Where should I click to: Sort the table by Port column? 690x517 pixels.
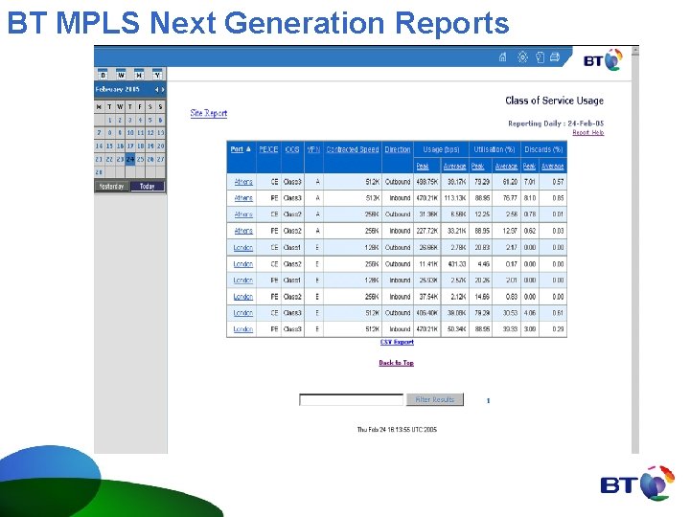237,149
